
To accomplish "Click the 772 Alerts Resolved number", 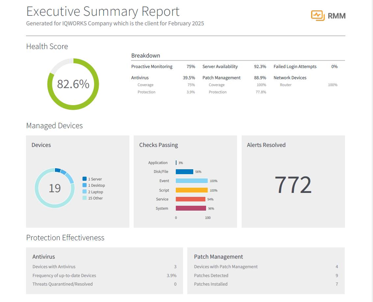I will [x=293, y=185].
